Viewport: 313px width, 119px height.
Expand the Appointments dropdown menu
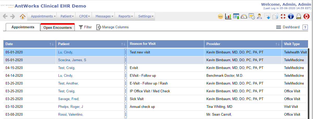[43, 16]
